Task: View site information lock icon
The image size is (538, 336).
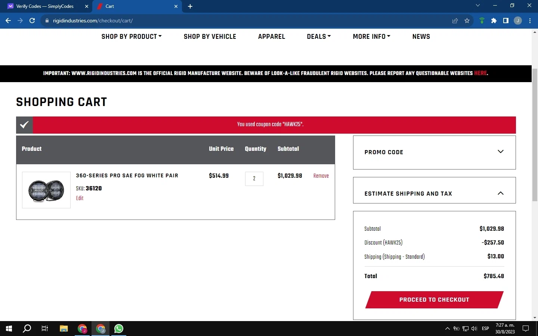Action: (47, 21)
